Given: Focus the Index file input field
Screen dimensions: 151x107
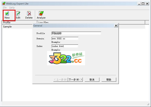Looking at the screenshot, I should 65,46.
